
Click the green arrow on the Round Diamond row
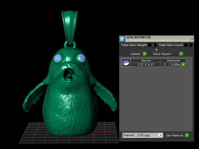(x=184, y=65)
